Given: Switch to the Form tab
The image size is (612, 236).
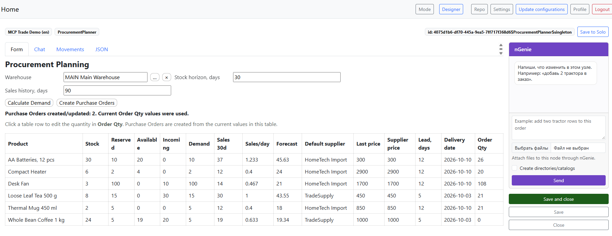Looking at the screenshot, I should 17,49.
